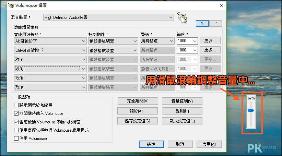Open 預設播放裝置 dropdown in the Ctrl+Shift row
Screen dimensions: 282x156
tap(113, 50)
